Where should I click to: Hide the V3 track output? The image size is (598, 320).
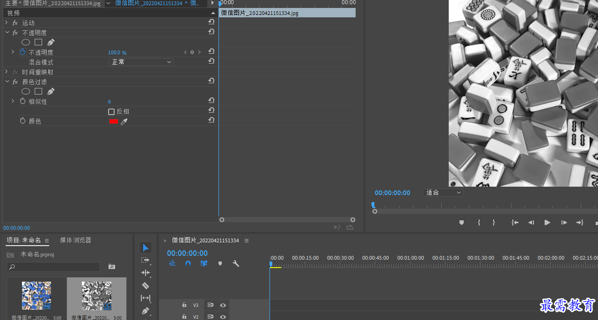[x=223, y=305]
